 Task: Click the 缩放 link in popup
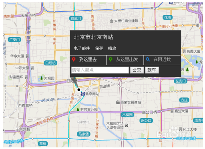(112, 48)
